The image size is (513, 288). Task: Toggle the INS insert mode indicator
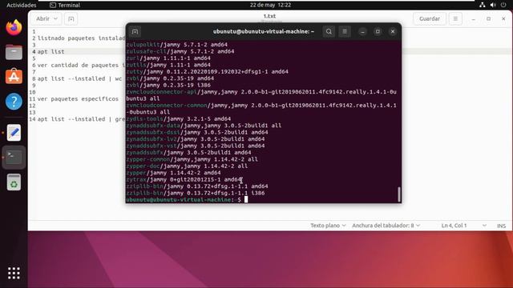pyautogui.click(x=501, y=226)
